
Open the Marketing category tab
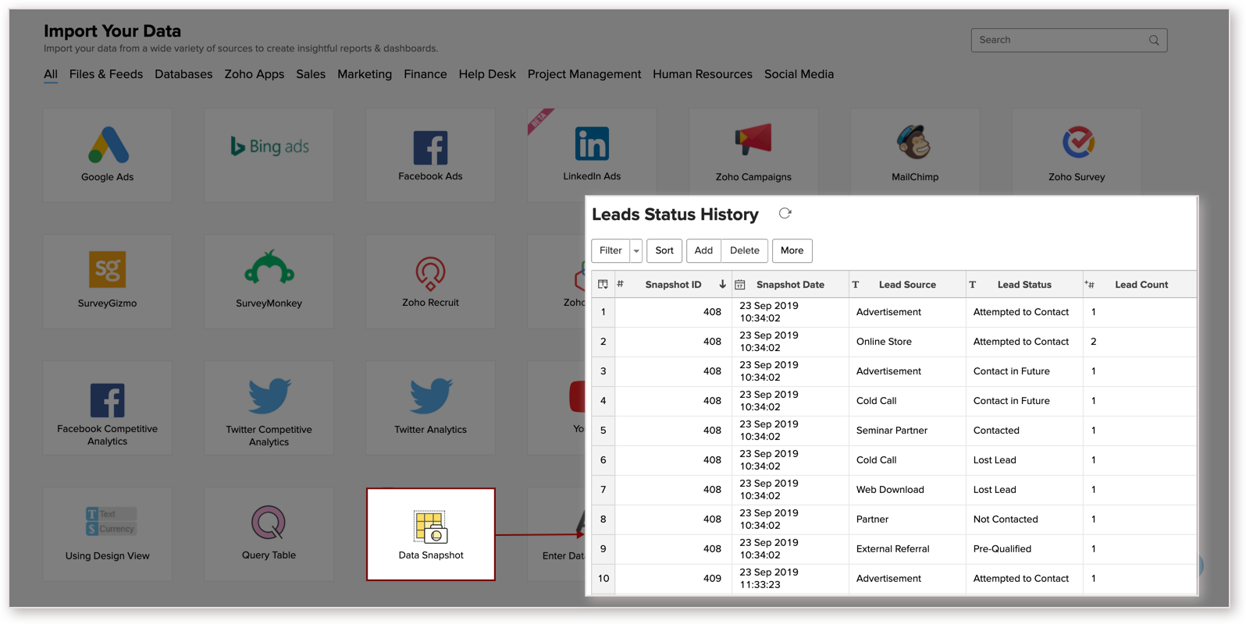[365, 74]
